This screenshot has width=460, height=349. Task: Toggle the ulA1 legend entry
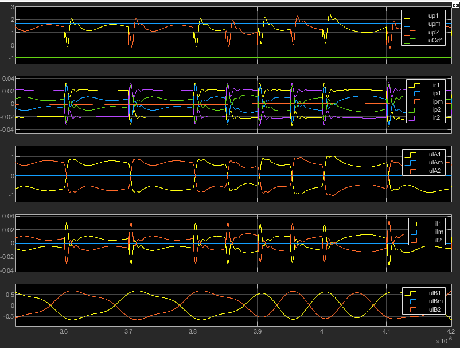[435, 154]
